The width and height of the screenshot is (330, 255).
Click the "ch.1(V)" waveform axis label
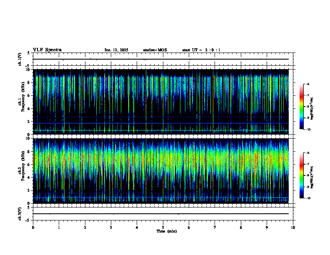20,59
